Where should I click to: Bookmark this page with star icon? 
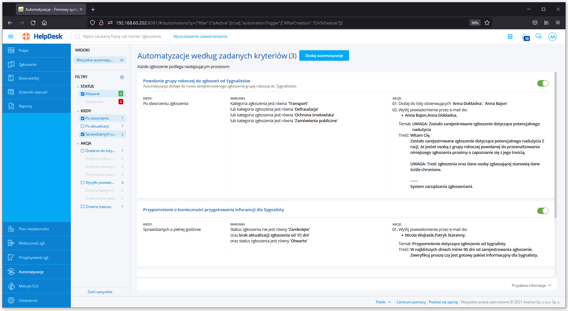point(487,23)
